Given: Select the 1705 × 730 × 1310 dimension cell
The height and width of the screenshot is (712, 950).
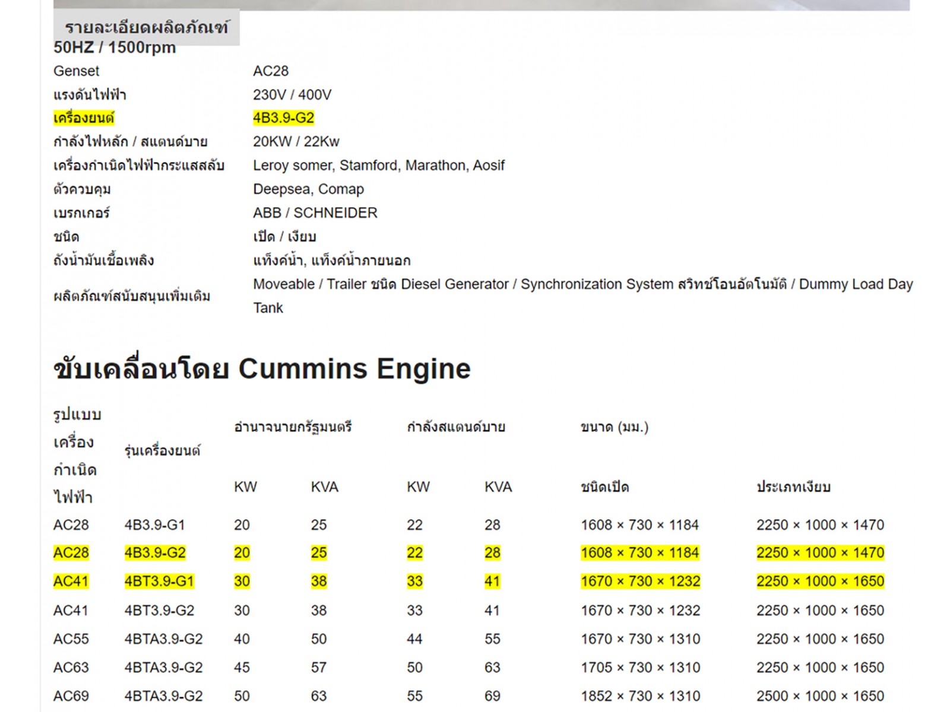Looking at the screenshot, I should click(640, 667).
